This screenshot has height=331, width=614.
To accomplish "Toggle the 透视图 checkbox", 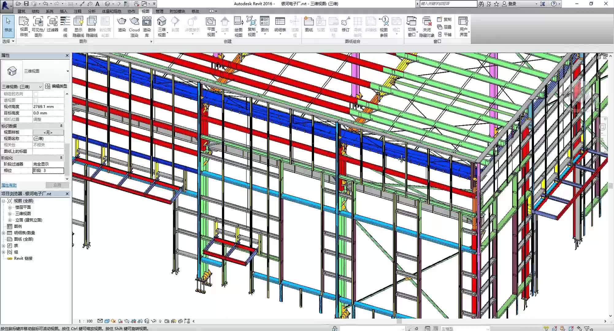I will tap(36, 100).
